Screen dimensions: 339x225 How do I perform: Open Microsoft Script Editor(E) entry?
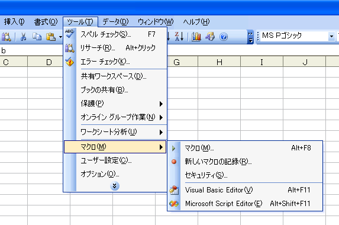[245, 204]
